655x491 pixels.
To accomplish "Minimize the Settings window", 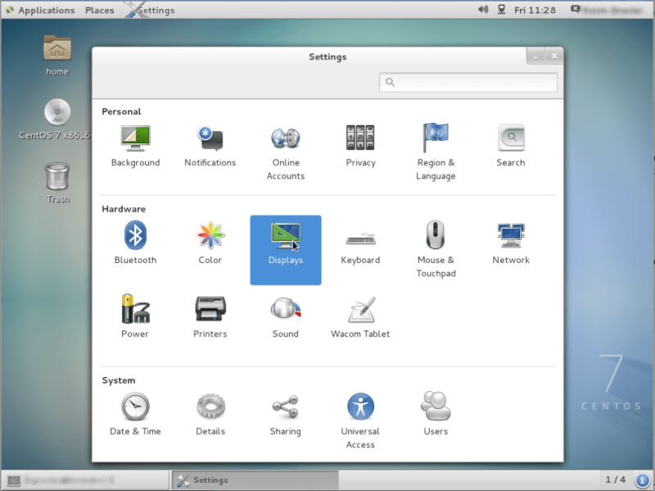I will click(535, 56).
